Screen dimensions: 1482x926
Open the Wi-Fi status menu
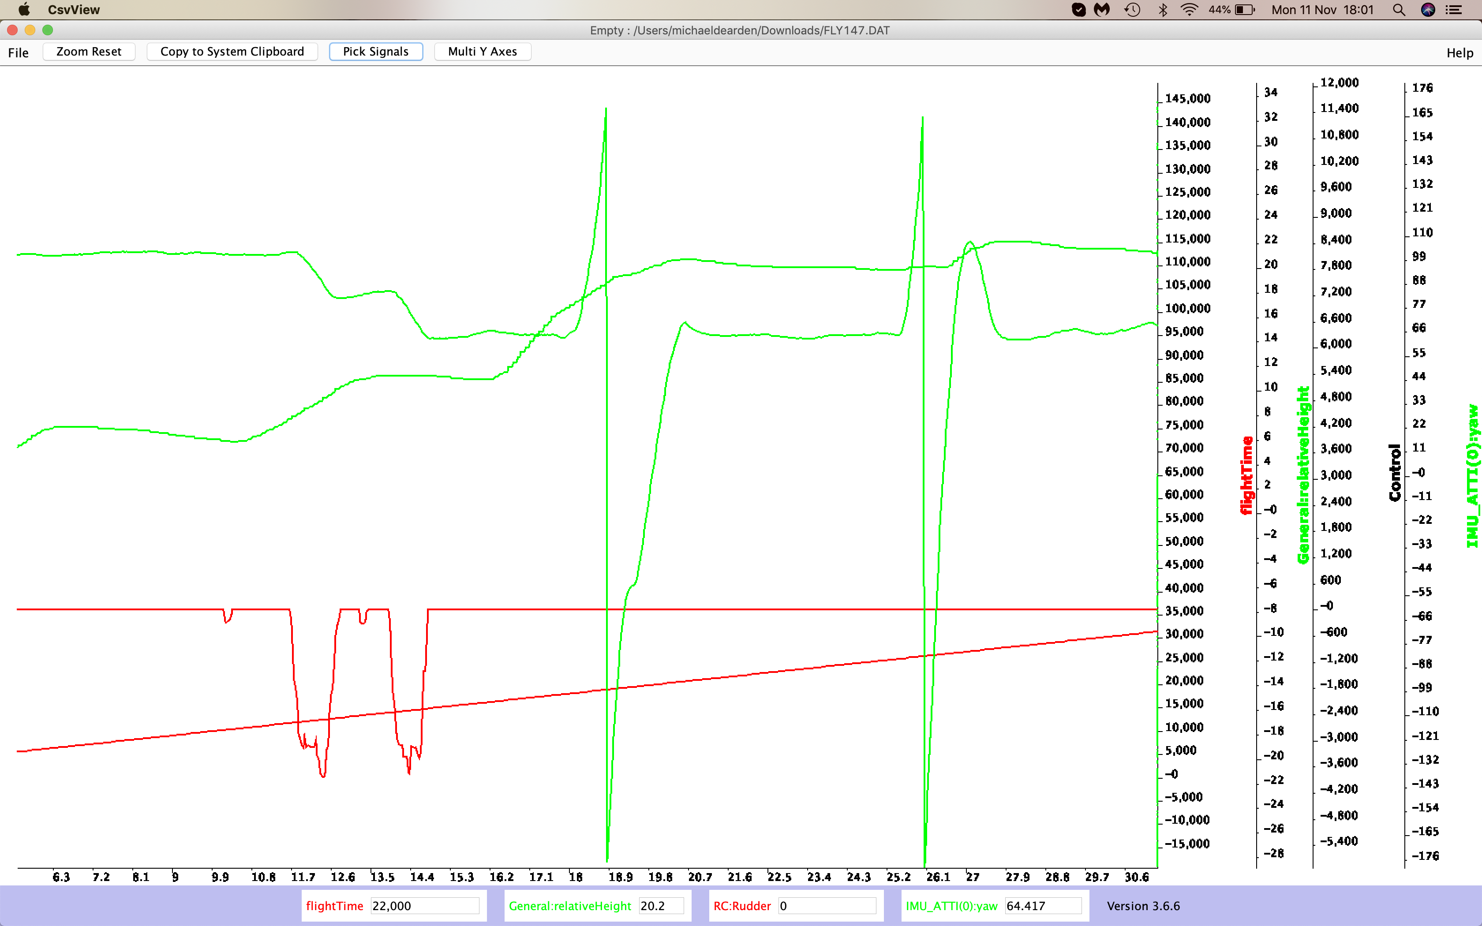(1189, 10)
